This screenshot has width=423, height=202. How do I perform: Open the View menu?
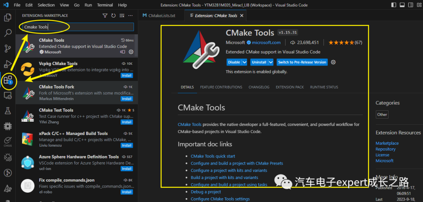tap(65, 5)
